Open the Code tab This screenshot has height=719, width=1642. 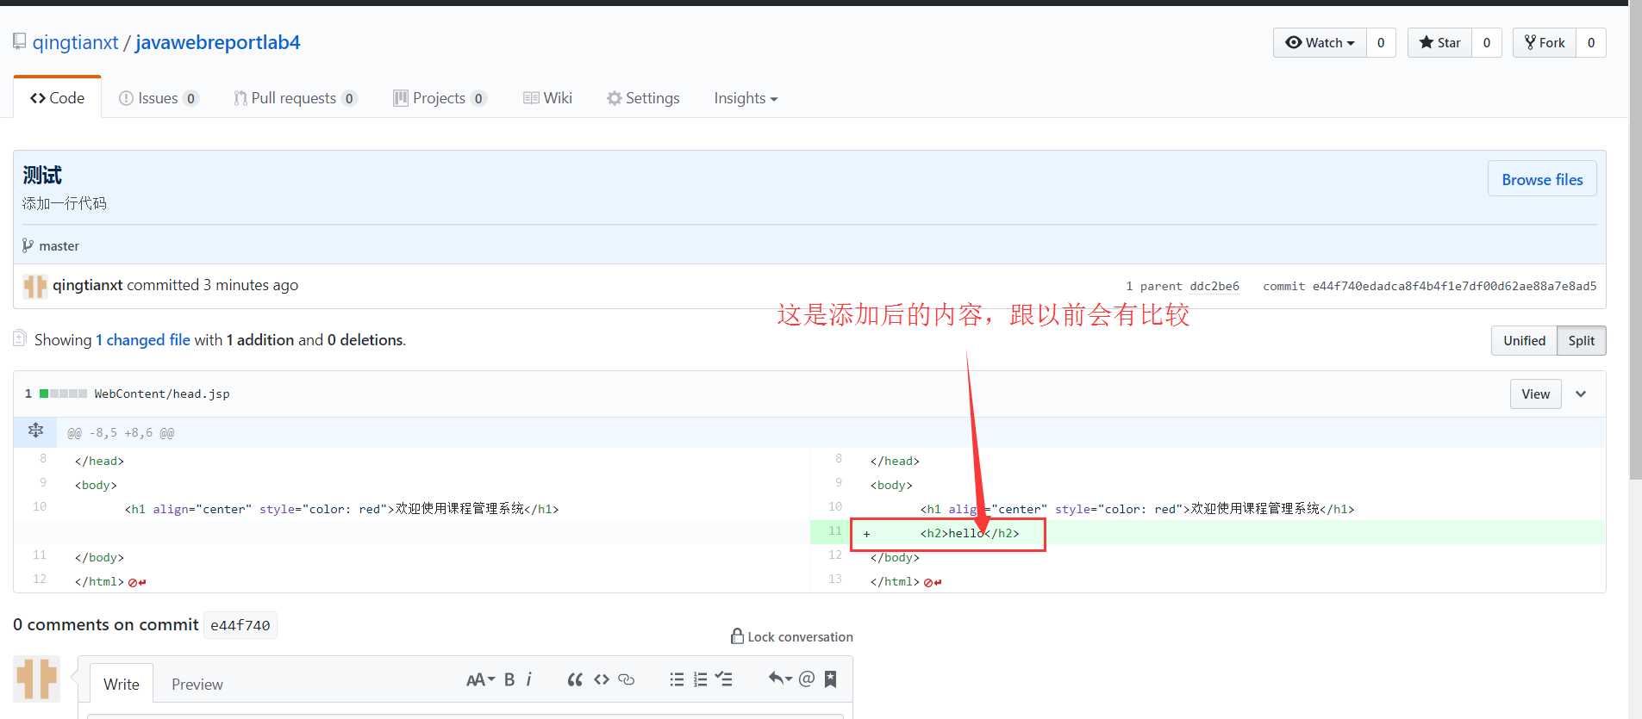pos(57,98)
